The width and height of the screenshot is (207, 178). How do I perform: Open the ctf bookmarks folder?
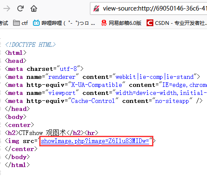(20, 23)
